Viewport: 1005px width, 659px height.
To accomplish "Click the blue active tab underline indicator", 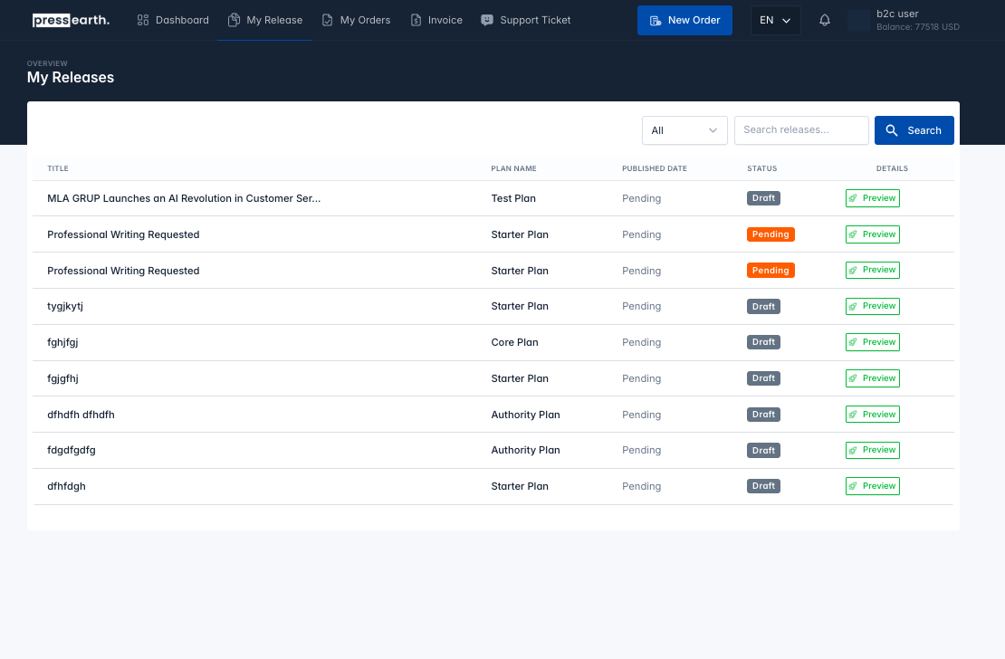I will pos(265,39).
